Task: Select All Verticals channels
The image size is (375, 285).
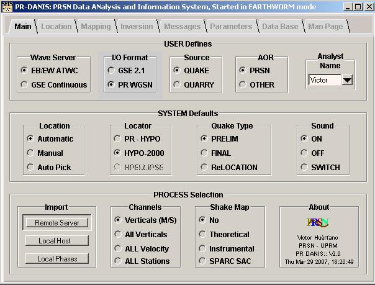Action: click(x=140, y=234)
